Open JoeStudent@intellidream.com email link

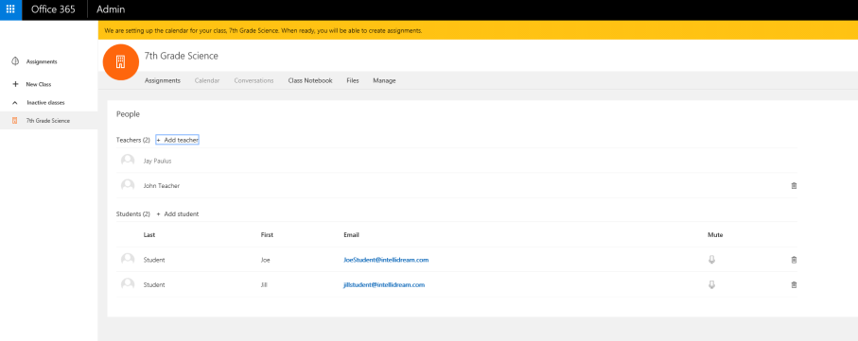386,260
